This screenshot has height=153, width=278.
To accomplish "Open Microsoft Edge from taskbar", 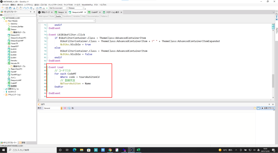I will coord(74,150).
